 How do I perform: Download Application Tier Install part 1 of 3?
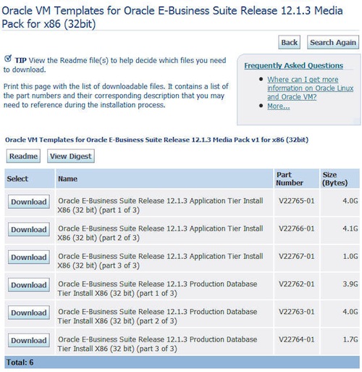[29, 202]
